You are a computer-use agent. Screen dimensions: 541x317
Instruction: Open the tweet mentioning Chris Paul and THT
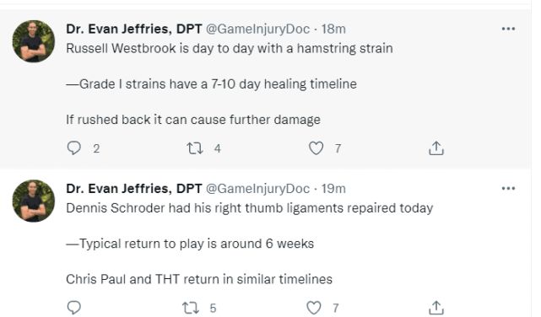[x=199, y=279]
